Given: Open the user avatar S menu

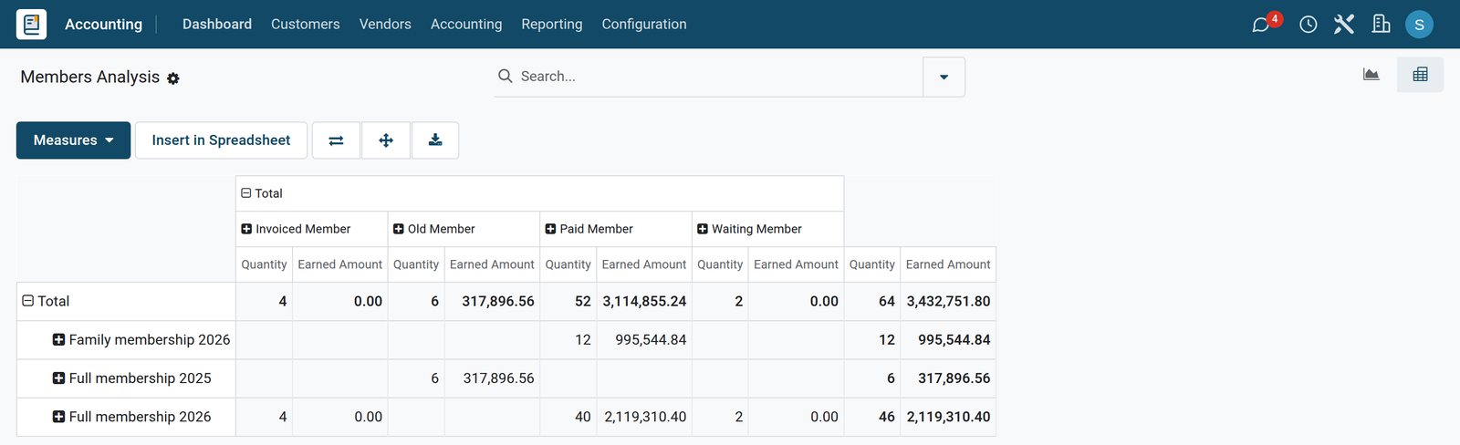Looking at the screenshot, I should [x=1419, y=25].
